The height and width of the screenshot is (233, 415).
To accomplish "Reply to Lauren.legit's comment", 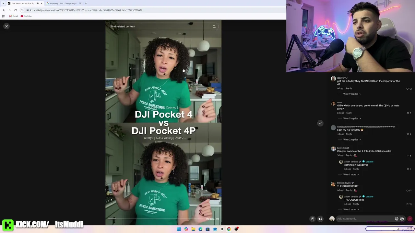I will [349, 155].
